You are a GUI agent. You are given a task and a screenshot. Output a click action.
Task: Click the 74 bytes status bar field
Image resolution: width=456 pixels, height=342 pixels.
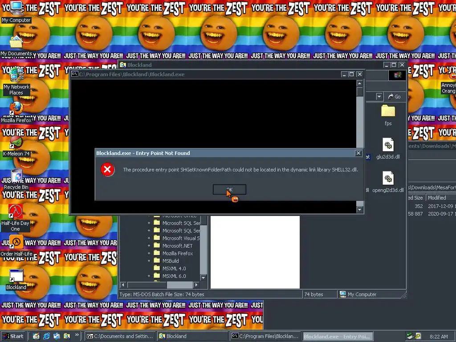tap(320, 294)
